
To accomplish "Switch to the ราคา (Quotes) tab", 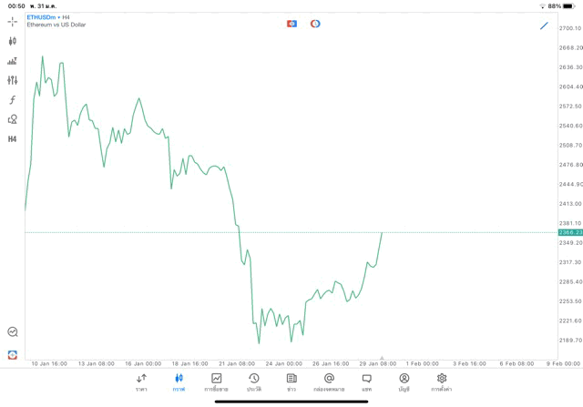I will [141, 382].
